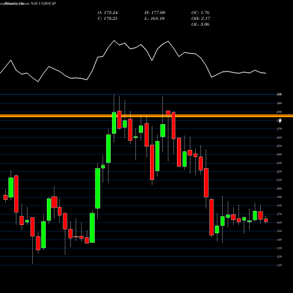Click the 269 price axis label
293x293 pixels.
pyautogui.click(x=280, y=138)
